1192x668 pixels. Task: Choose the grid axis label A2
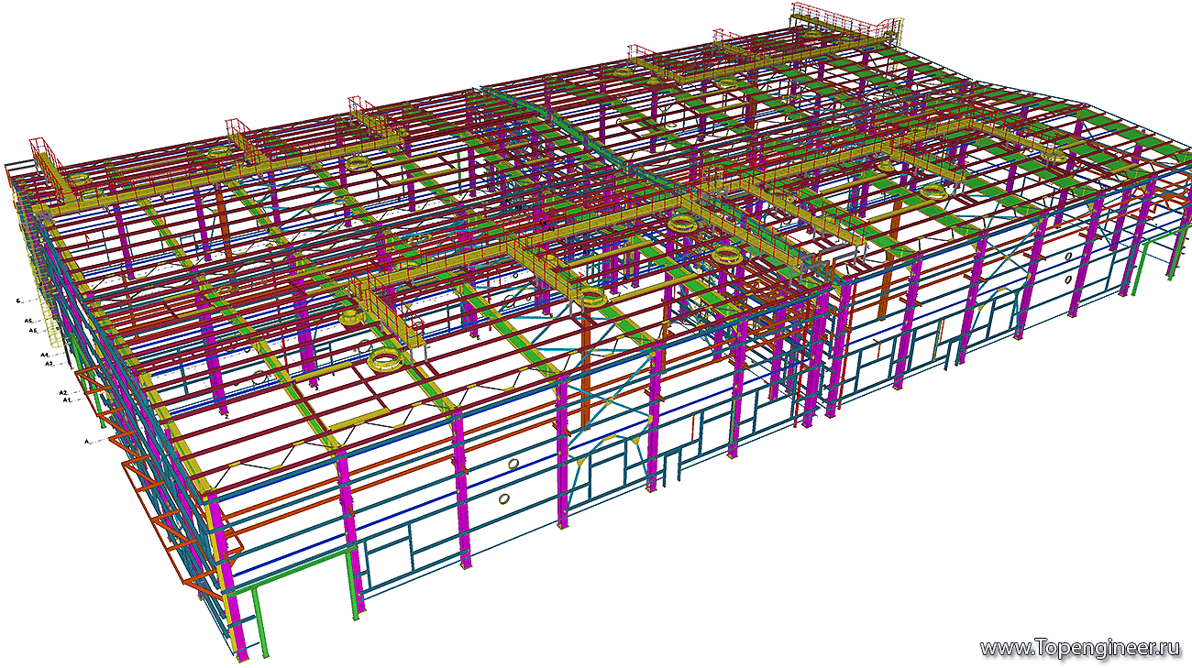coord(64,392)
